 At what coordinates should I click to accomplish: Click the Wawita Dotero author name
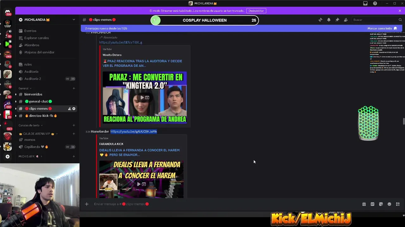[x=112, y=55]
